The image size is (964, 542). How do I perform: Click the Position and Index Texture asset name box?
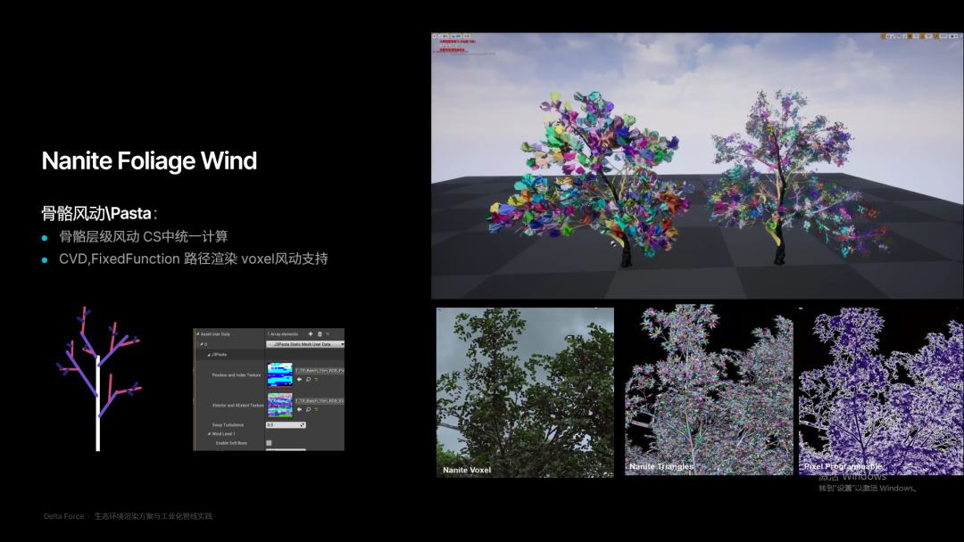pyautogui.click(x=320, y=371)
